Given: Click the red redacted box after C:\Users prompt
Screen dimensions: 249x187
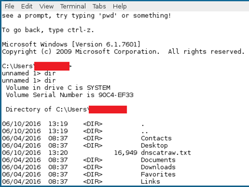Looking at the screenshot, I should 52,66.
